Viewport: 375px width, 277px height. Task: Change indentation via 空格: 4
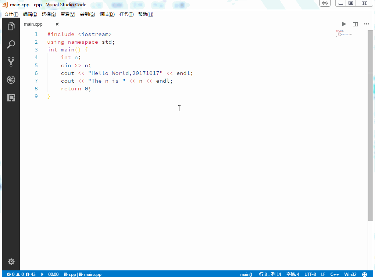[293, 274]
